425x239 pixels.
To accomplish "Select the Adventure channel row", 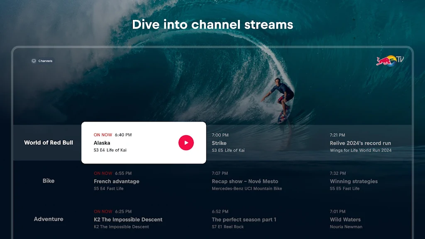I will [49, 219].
